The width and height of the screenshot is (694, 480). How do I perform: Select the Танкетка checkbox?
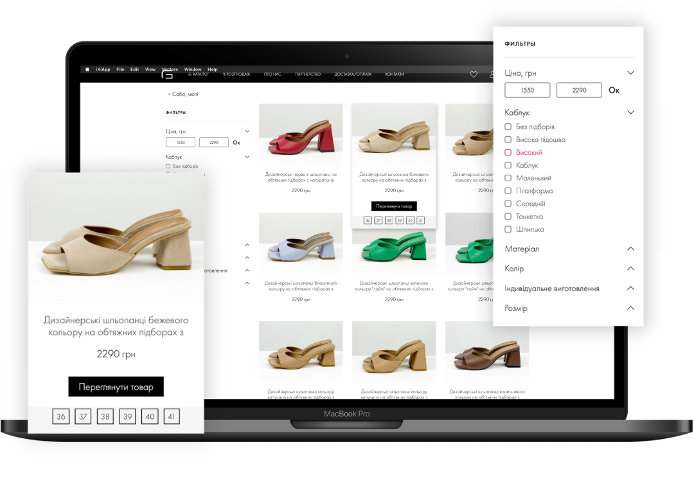click(x=508, y=217)
